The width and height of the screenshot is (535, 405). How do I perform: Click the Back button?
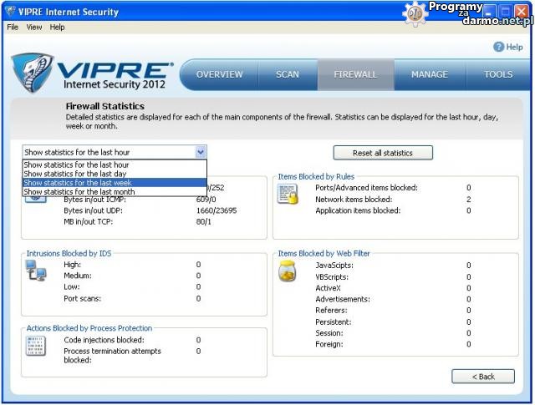483,377
